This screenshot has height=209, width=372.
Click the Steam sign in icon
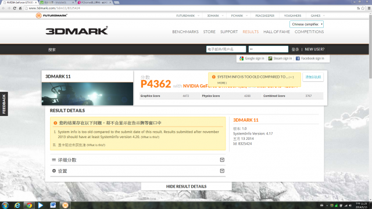point(270,58)
